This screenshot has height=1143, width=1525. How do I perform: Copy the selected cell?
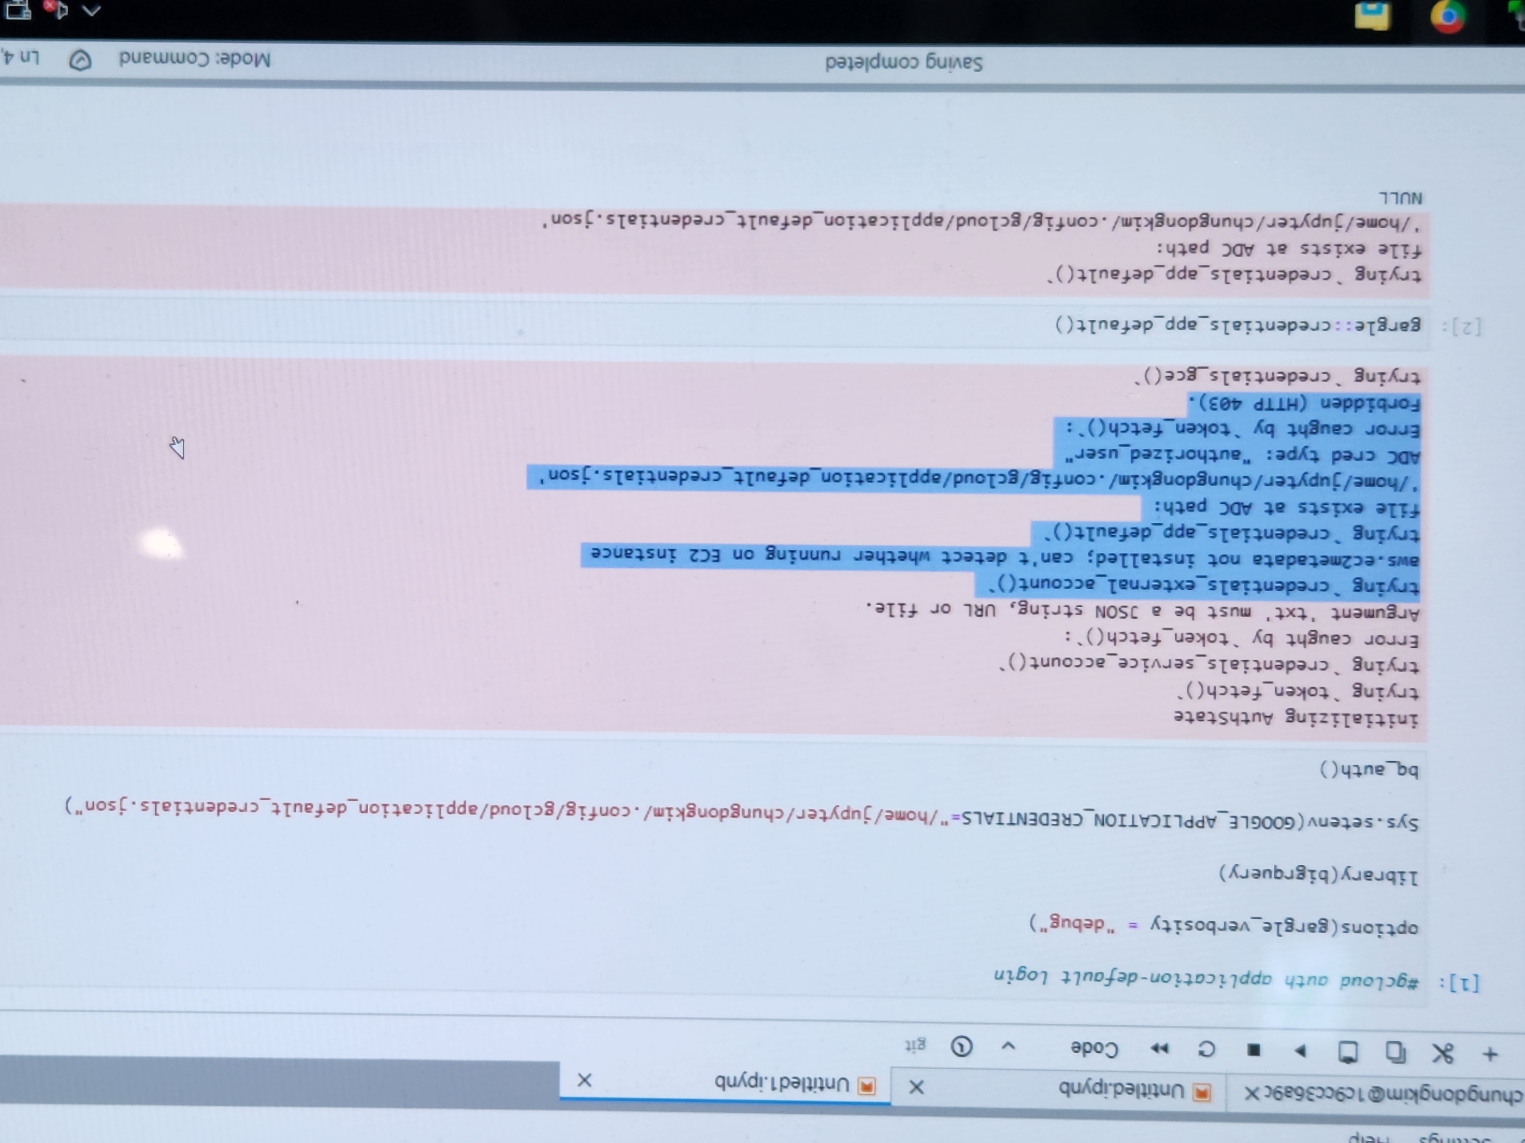click(1396, 1052)
